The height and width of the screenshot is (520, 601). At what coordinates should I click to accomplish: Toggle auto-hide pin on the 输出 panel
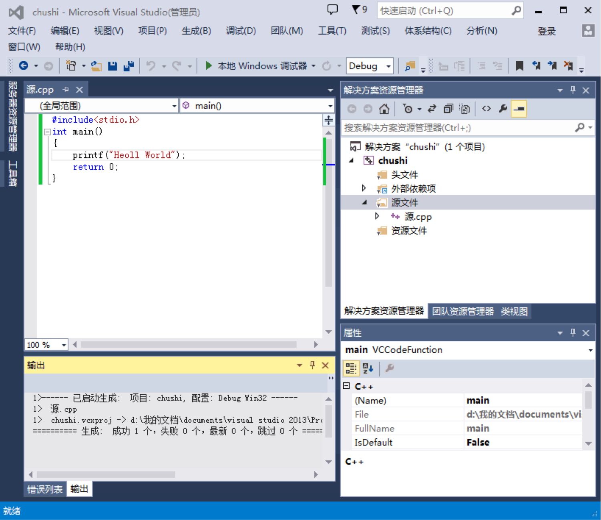coord(312,365)
